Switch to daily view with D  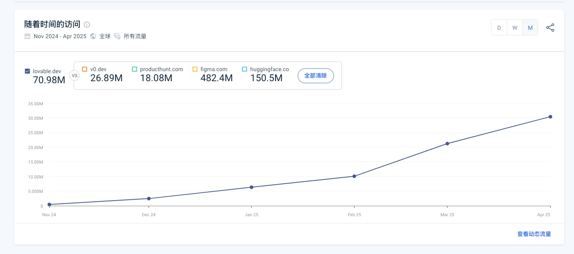[499, 28]
